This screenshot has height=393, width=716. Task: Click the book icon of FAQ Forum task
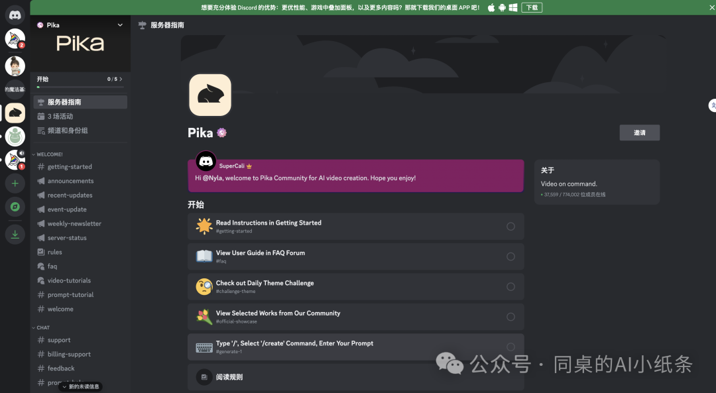[204, 256]
